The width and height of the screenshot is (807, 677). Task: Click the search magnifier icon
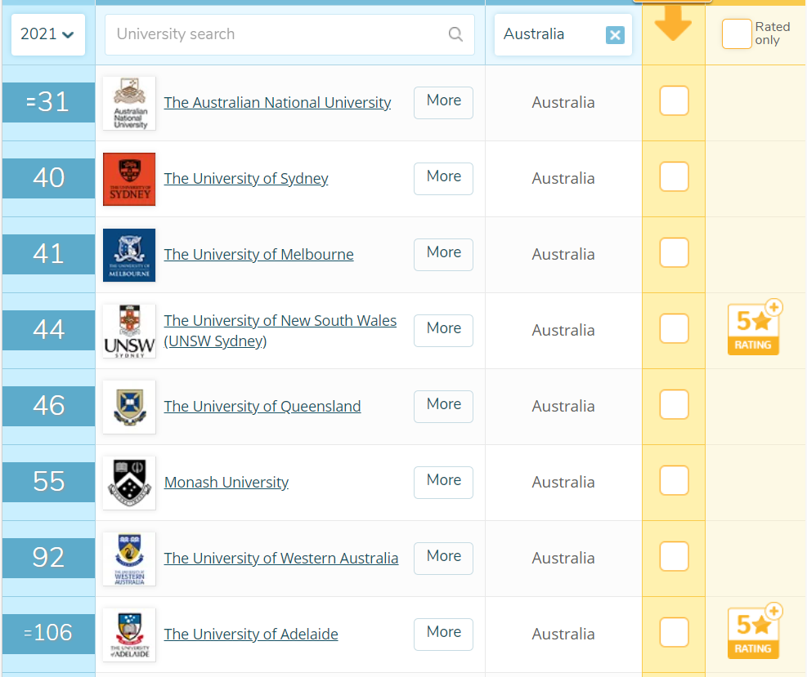[455, 34]
